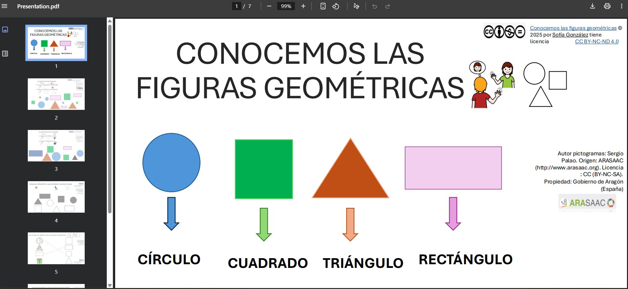The width and height of the screenshot is (628, 289).
Task: Click the CUADRADO label
Action: 268,263
